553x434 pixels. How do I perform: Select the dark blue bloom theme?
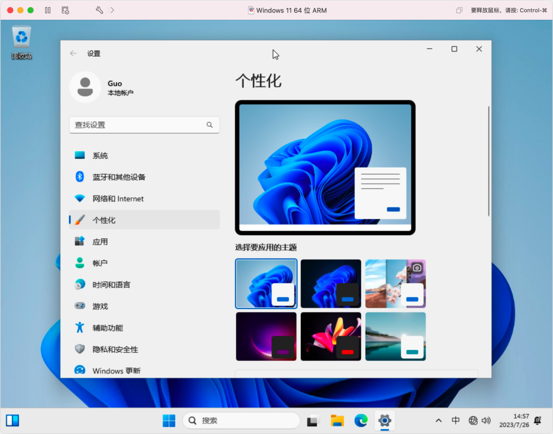(331, 283)
